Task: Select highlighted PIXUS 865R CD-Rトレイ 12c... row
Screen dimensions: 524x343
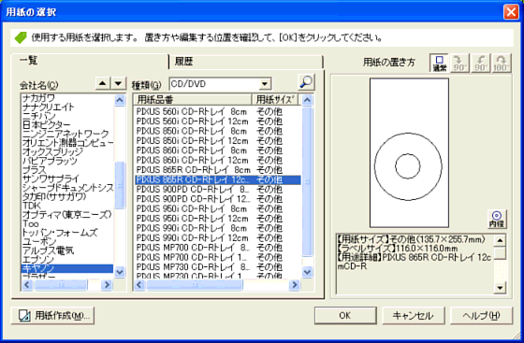Action: (x=218, y=179)
